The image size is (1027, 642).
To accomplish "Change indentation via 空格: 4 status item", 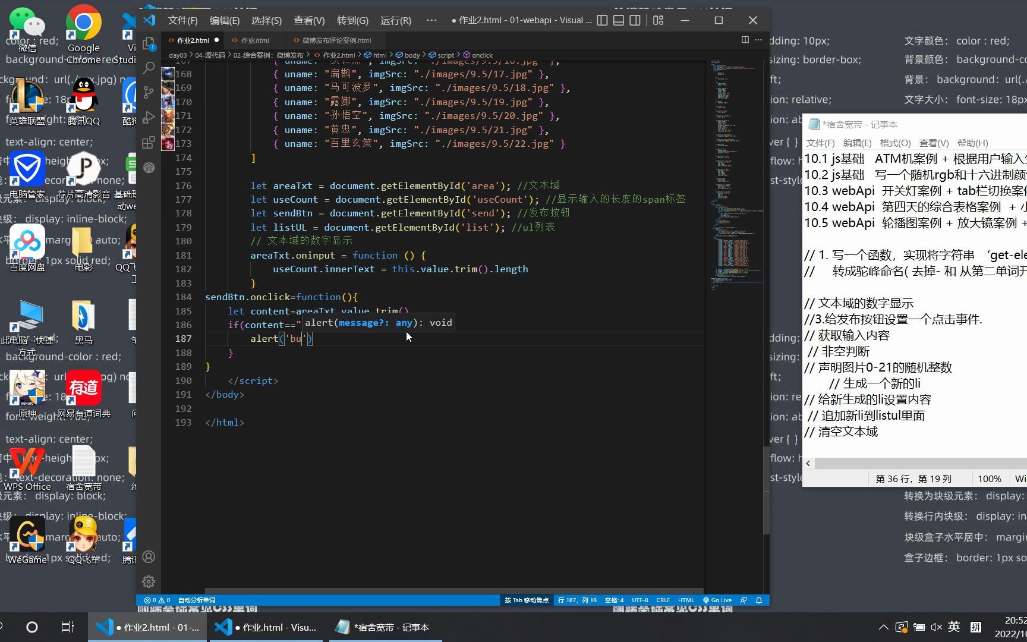I will click(614, 600).
